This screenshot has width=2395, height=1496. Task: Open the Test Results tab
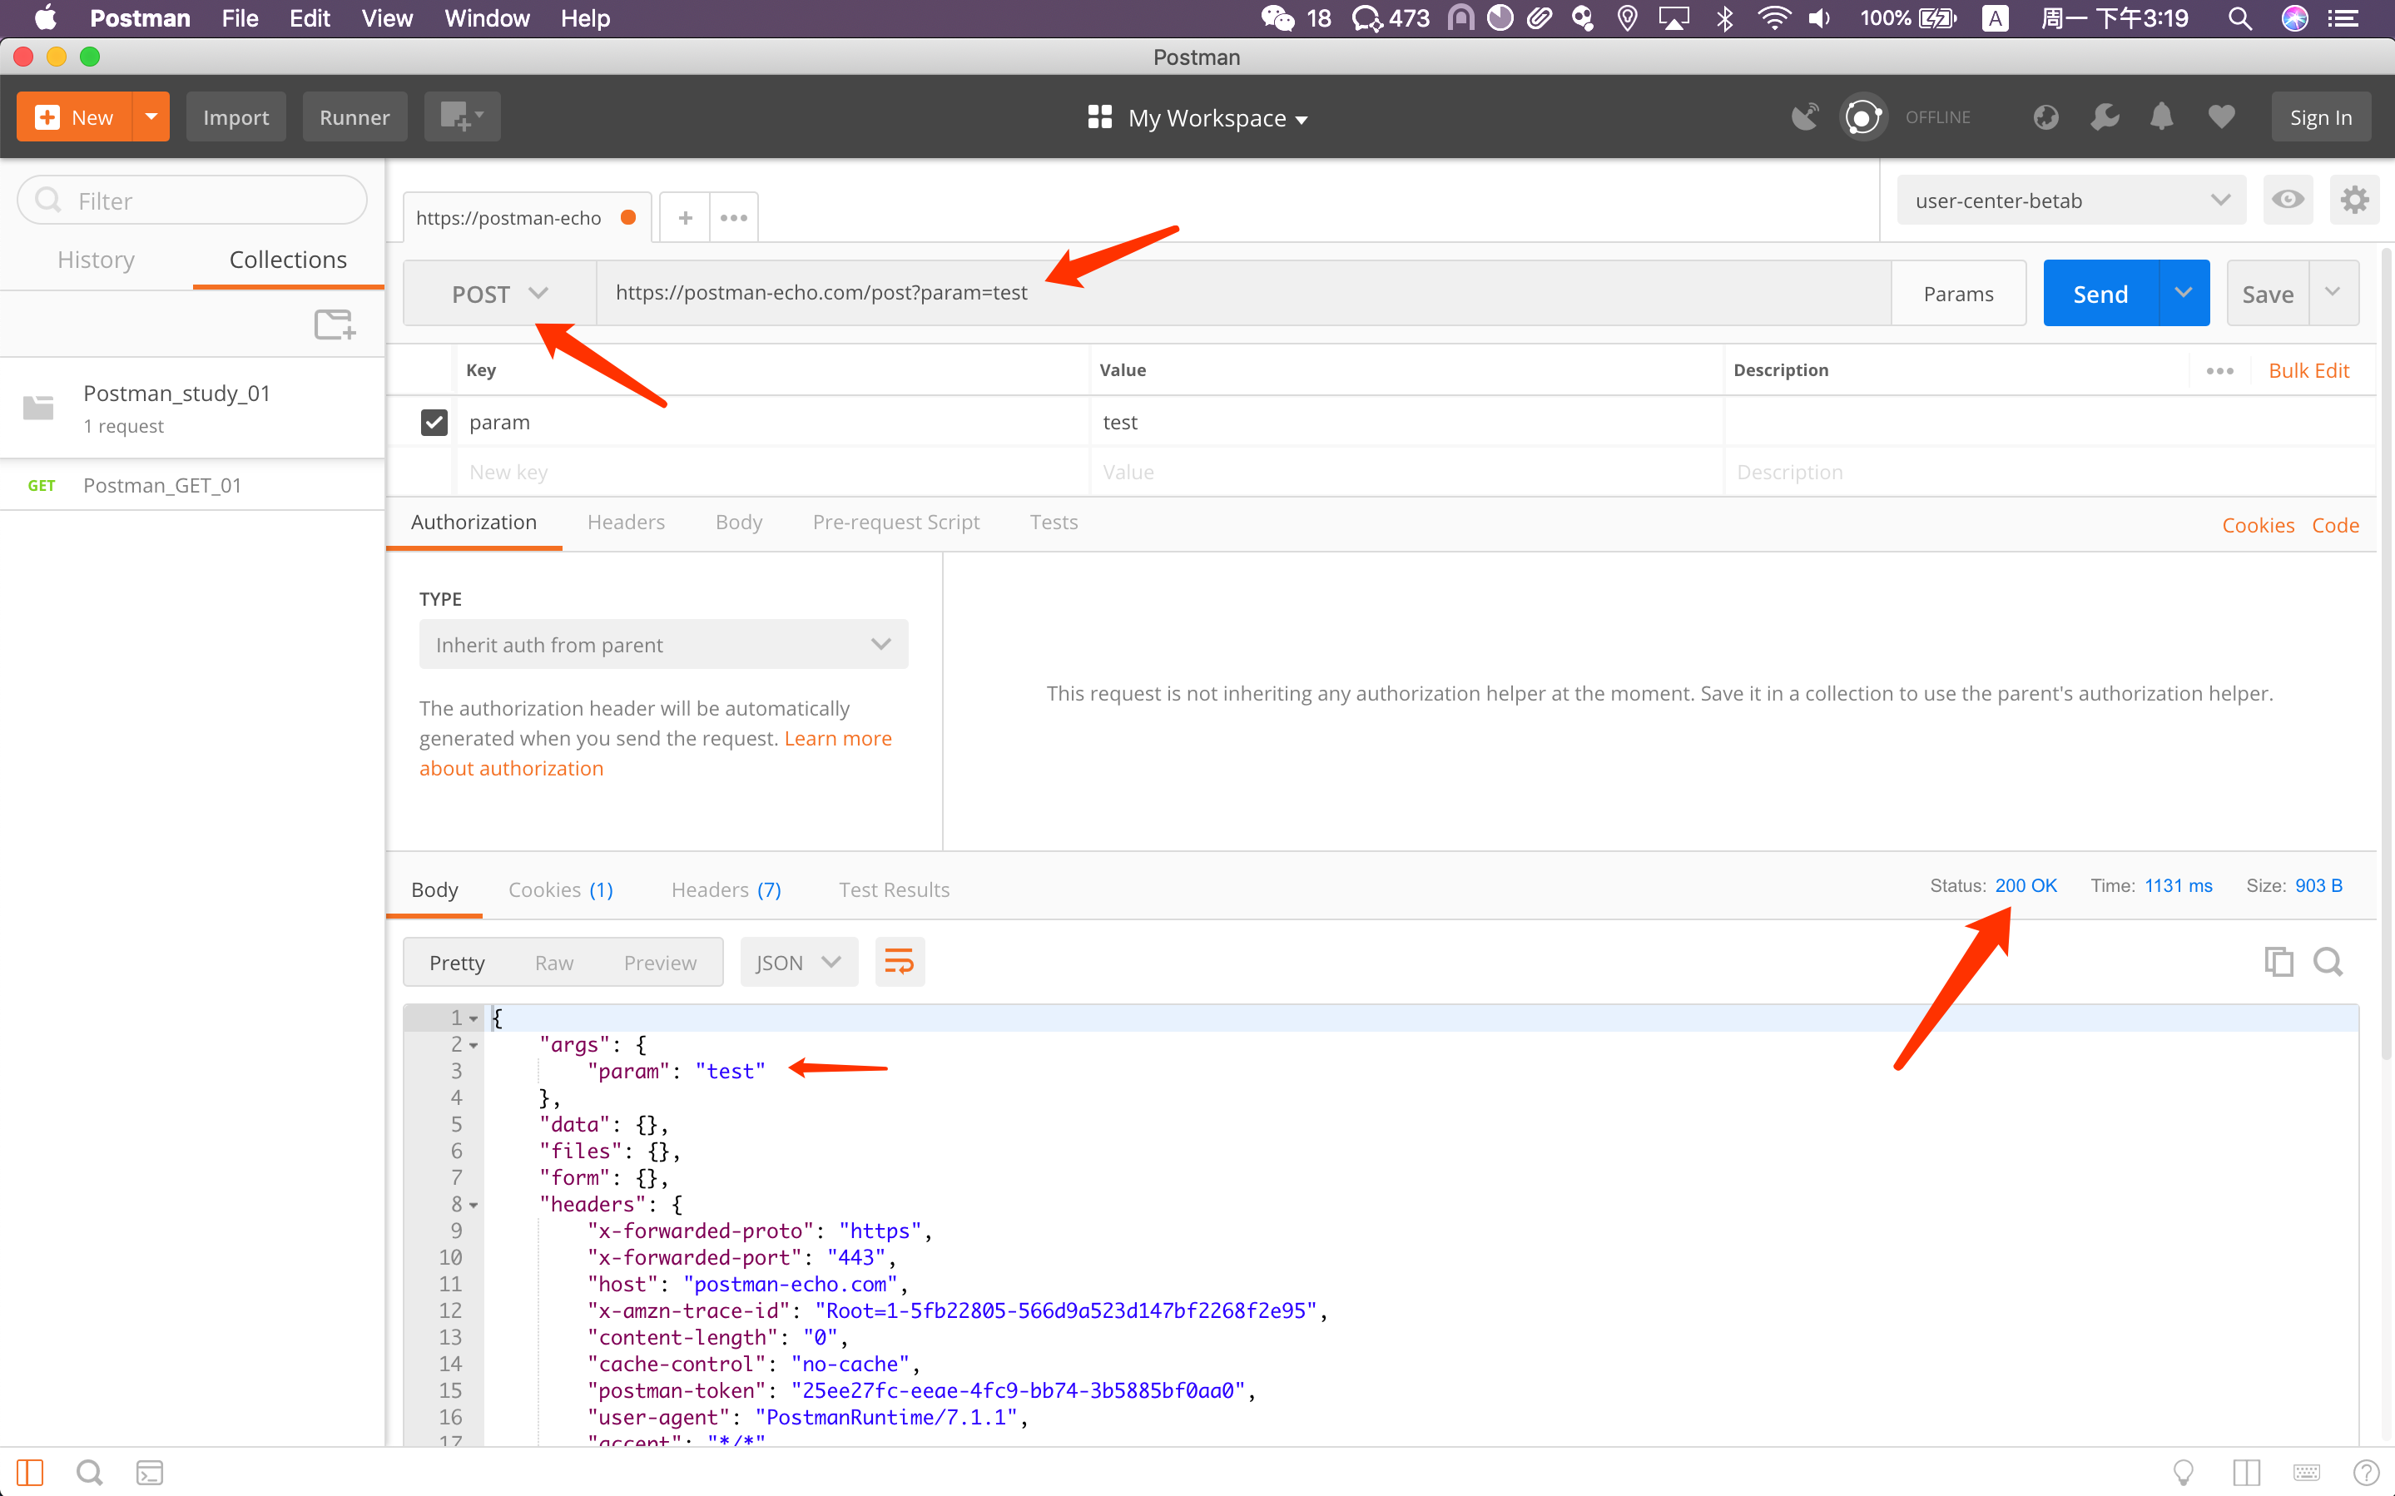click(895, 889)
